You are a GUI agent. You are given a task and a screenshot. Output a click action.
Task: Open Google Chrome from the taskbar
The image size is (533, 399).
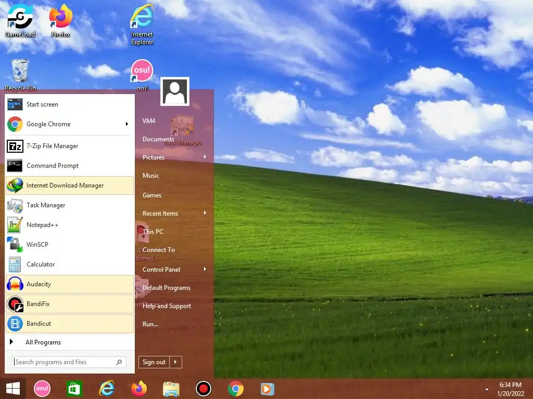tap(236, 389)
